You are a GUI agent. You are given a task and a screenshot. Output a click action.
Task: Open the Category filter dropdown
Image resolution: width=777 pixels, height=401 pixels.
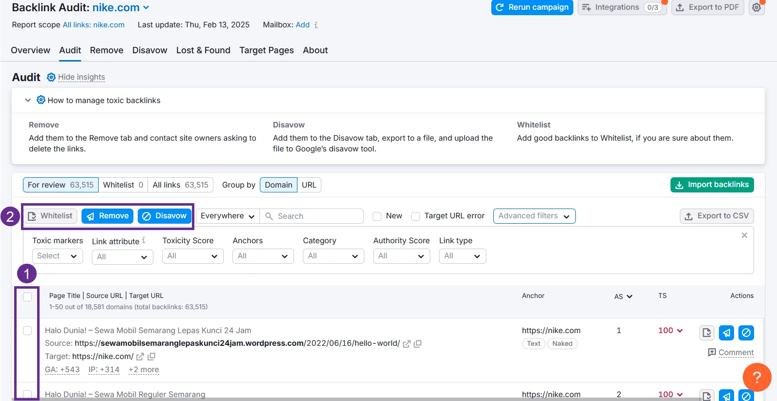click(x=334, y=256)
